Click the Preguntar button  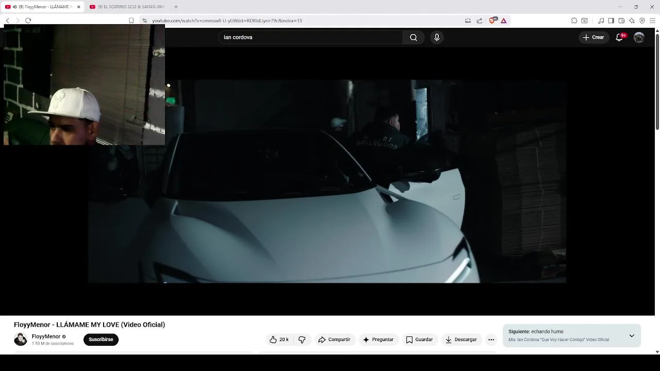coord(378,340)
